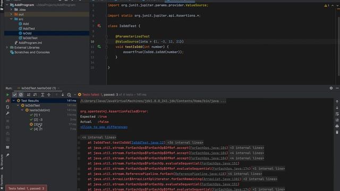
Task: Go to previous highlighted problem arrow
Action: pos(333,6)
